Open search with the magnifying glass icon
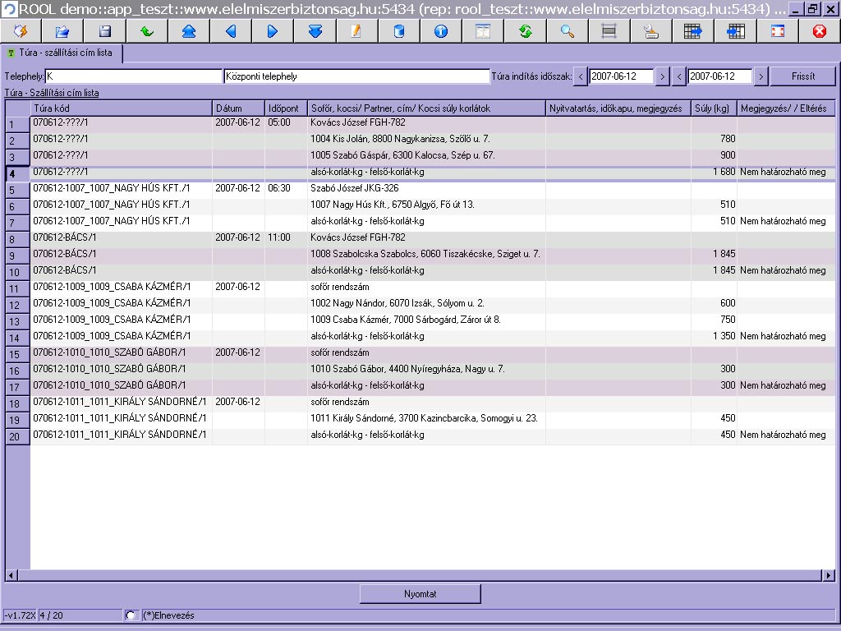841x631 pixels. (567, 31)
